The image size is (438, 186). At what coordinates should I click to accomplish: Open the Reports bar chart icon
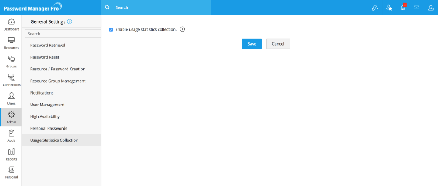coord(11,152)
